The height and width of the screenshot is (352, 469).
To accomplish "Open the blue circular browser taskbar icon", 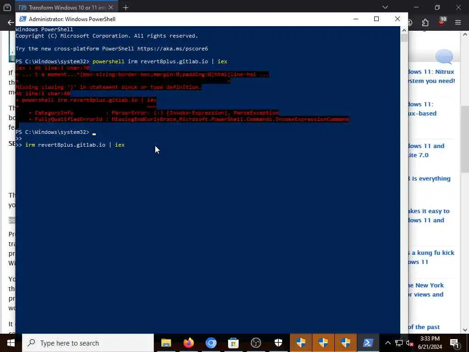I will [211, 343].
